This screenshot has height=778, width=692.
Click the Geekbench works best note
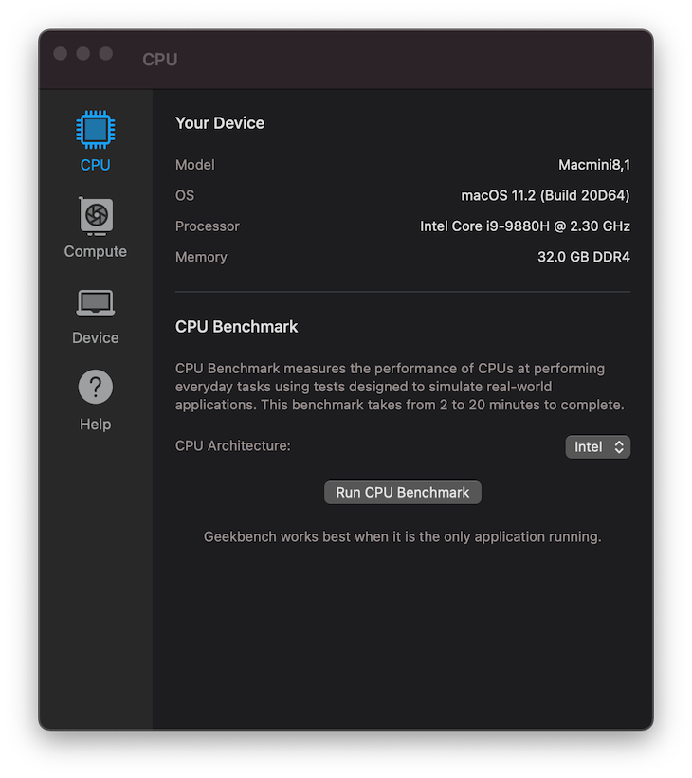click(403, 537)
